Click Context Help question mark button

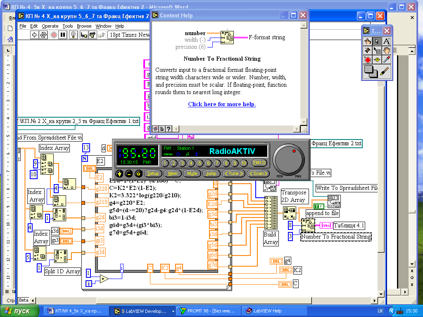(169, 129)
